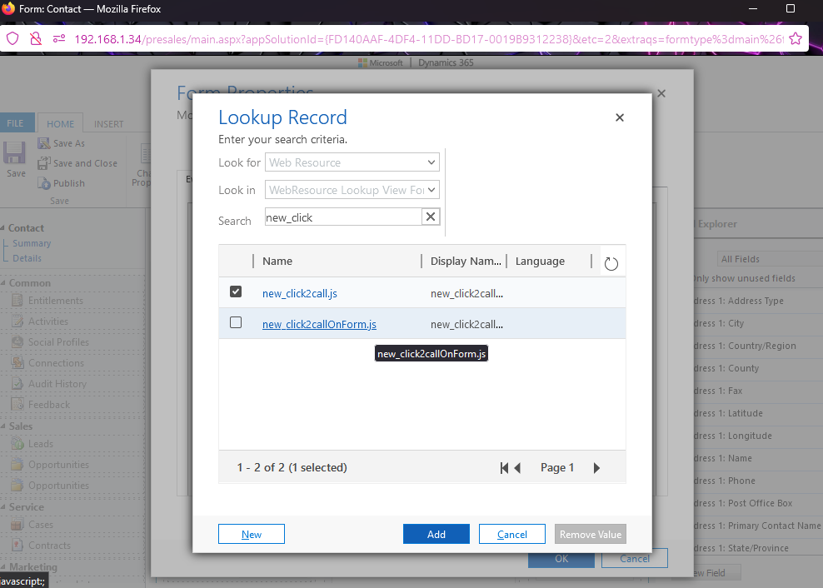Open Firefox tracking protection shield
Screen dimensions: 823x588
click(12, 38)
